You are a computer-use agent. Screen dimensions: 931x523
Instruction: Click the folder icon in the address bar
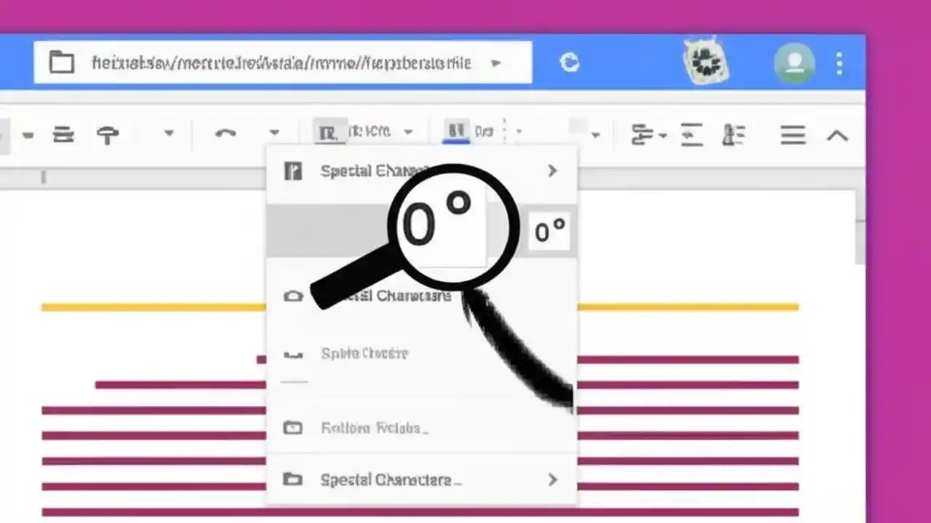61,62
